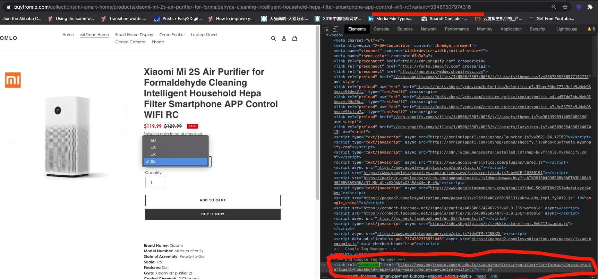
Task: Click 'link' in DevTools breadcrumb
Action: coord(494,276)
